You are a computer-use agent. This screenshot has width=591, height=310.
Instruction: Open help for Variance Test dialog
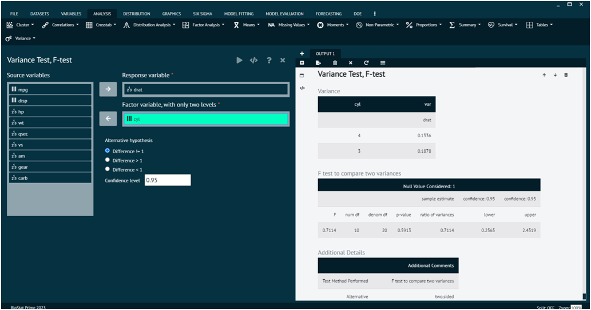(269, 60)
